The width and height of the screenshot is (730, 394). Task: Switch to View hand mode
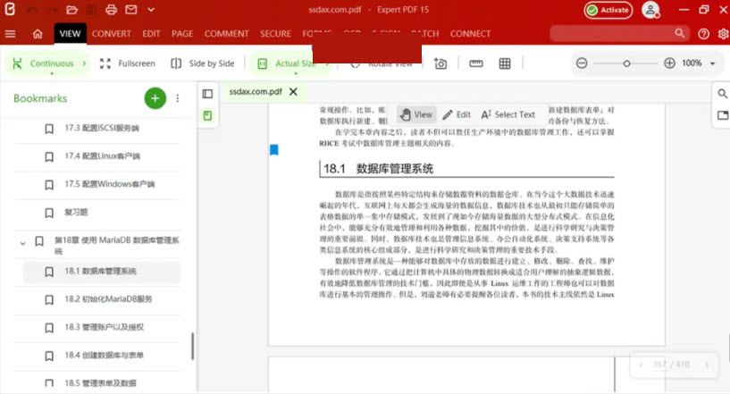[x=416, y=114]
